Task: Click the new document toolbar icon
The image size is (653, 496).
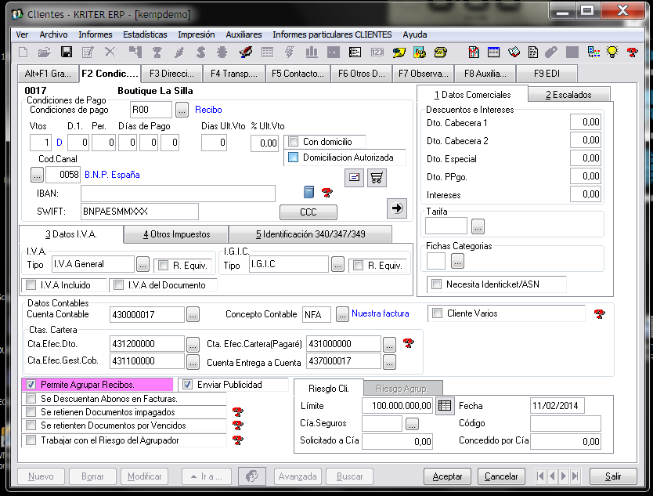Action: [23, 52]
